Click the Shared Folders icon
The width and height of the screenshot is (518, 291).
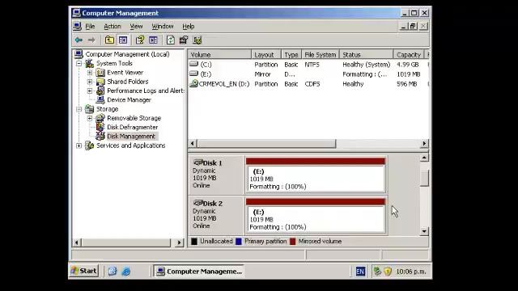(100, 82)
